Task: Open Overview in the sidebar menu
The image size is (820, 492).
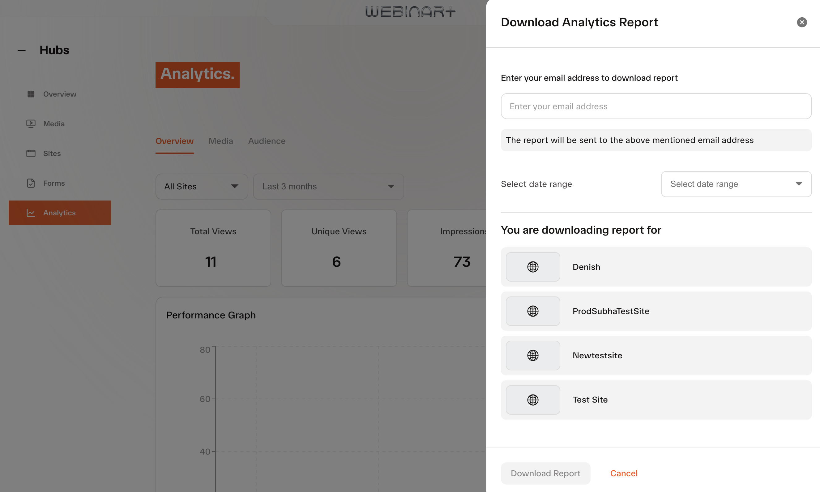Action: click(x=60, y=94)
